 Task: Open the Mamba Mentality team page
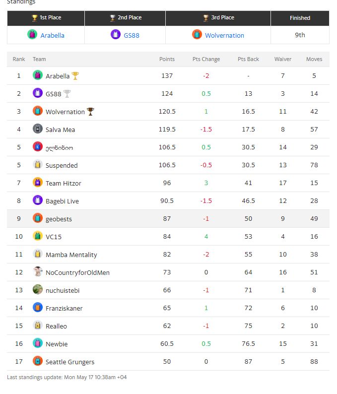coord(71,255)
